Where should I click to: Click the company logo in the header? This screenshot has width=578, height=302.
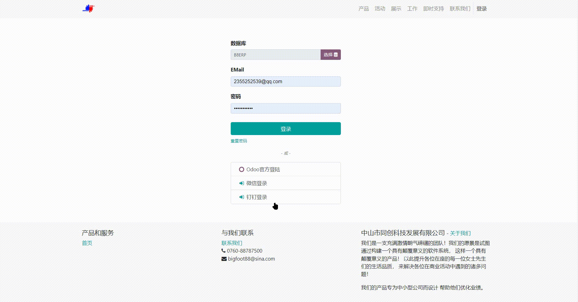pos(88,9)
